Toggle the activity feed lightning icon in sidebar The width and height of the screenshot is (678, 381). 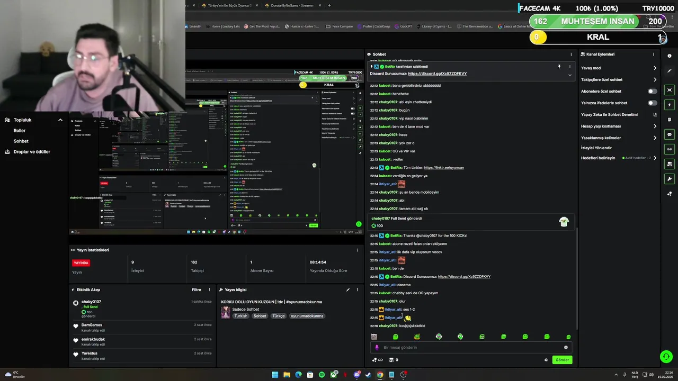tap(670, 105)
